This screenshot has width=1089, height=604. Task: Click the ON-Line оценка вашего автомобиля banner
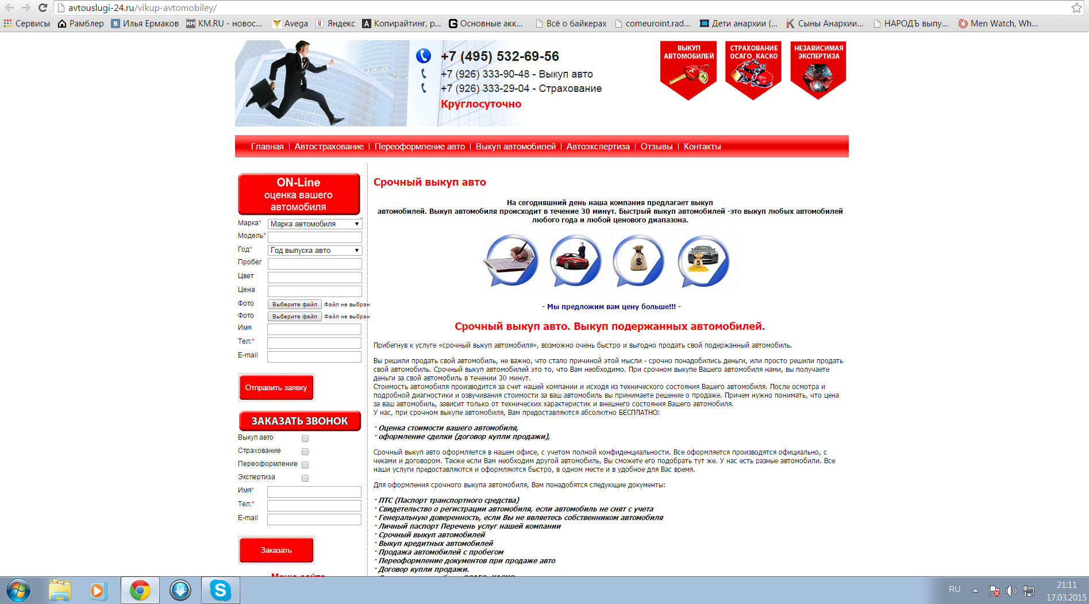point(299,194)
